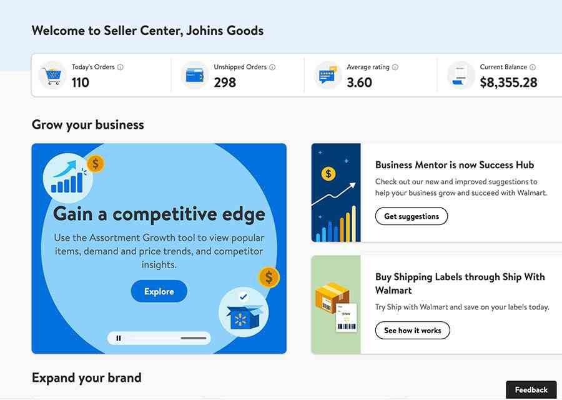Screen dimensions: 562x400
Task: Pause the Gain a competitive edge carousel
Action: [x=119, y=337]
